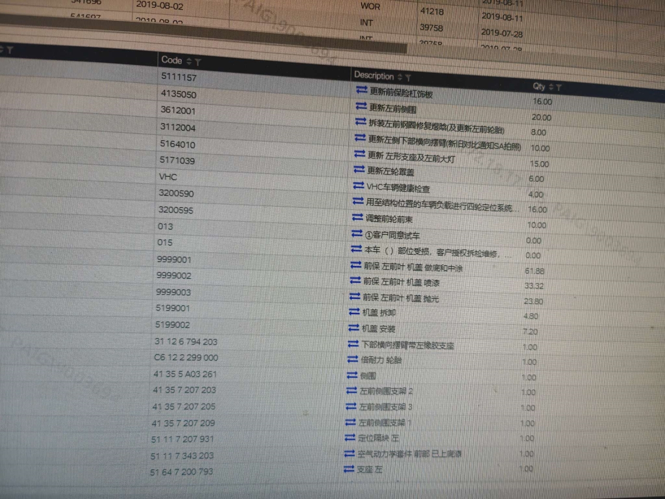Screen dimensions: 665x499
Task: Click 41218 value in upper table
Action: point(432,11)
